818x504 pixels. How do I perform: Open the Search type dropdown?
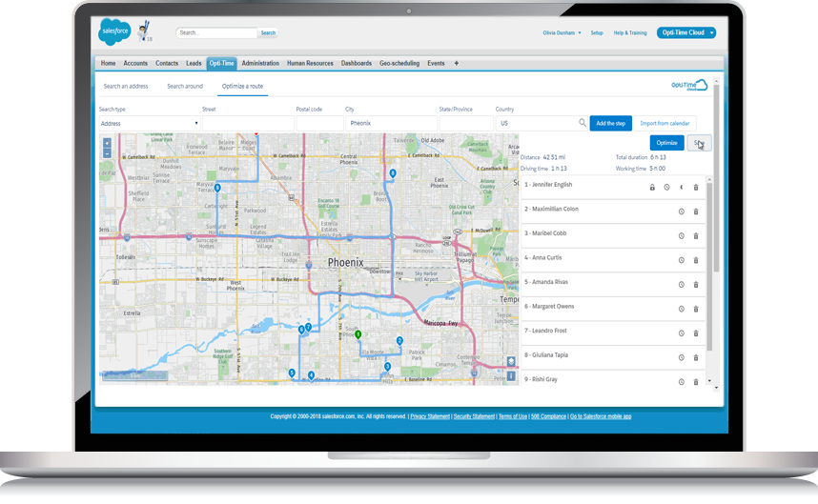pyautogui.click(x=149, y=123)
